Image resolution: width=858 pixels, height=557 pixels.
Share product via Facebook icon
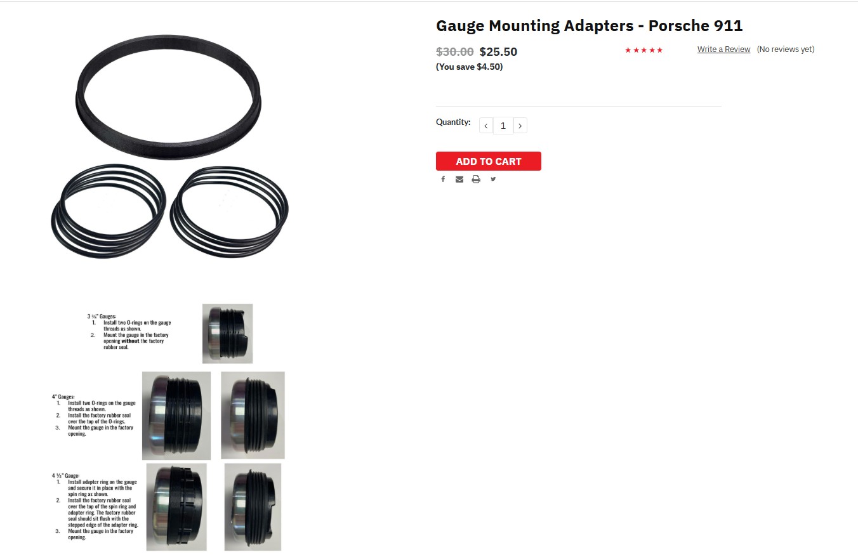click(x=443, y=180)
